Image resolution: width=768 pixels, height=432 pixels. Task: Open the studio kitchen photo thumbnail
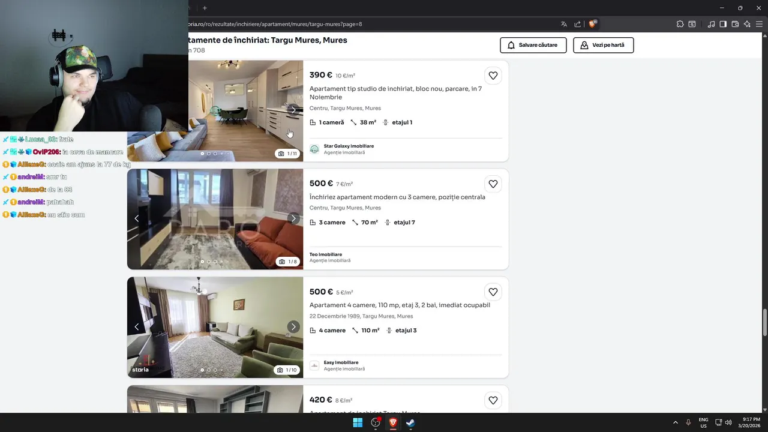click(245, 111)
